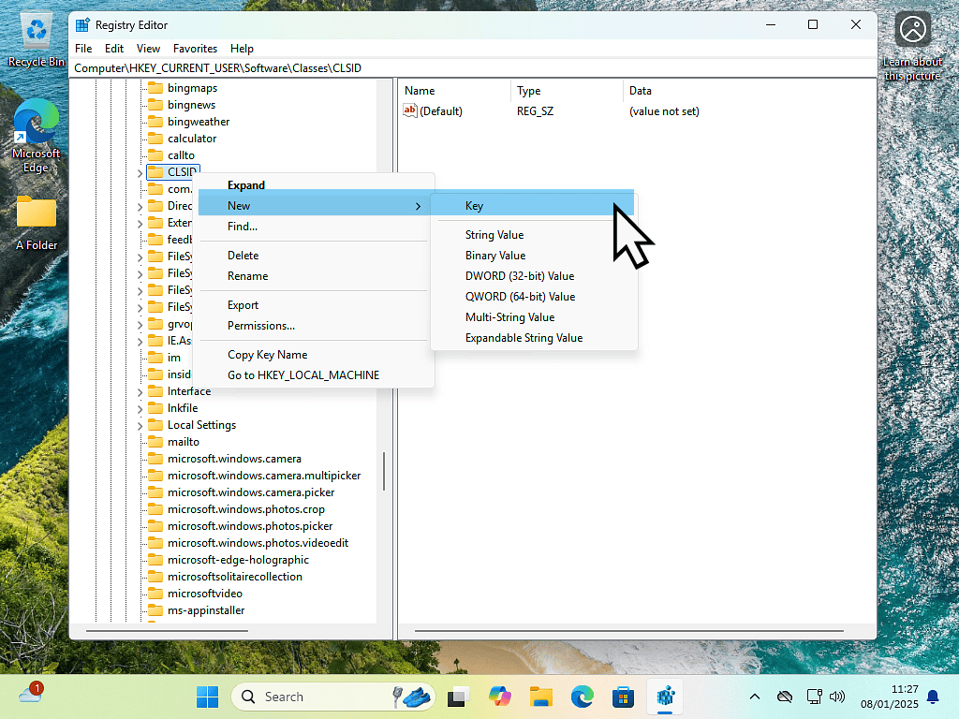Viewport: 959px width, 719px height.
Task: Expand the Local Settings key node
Action: click(x=140, y=425)
